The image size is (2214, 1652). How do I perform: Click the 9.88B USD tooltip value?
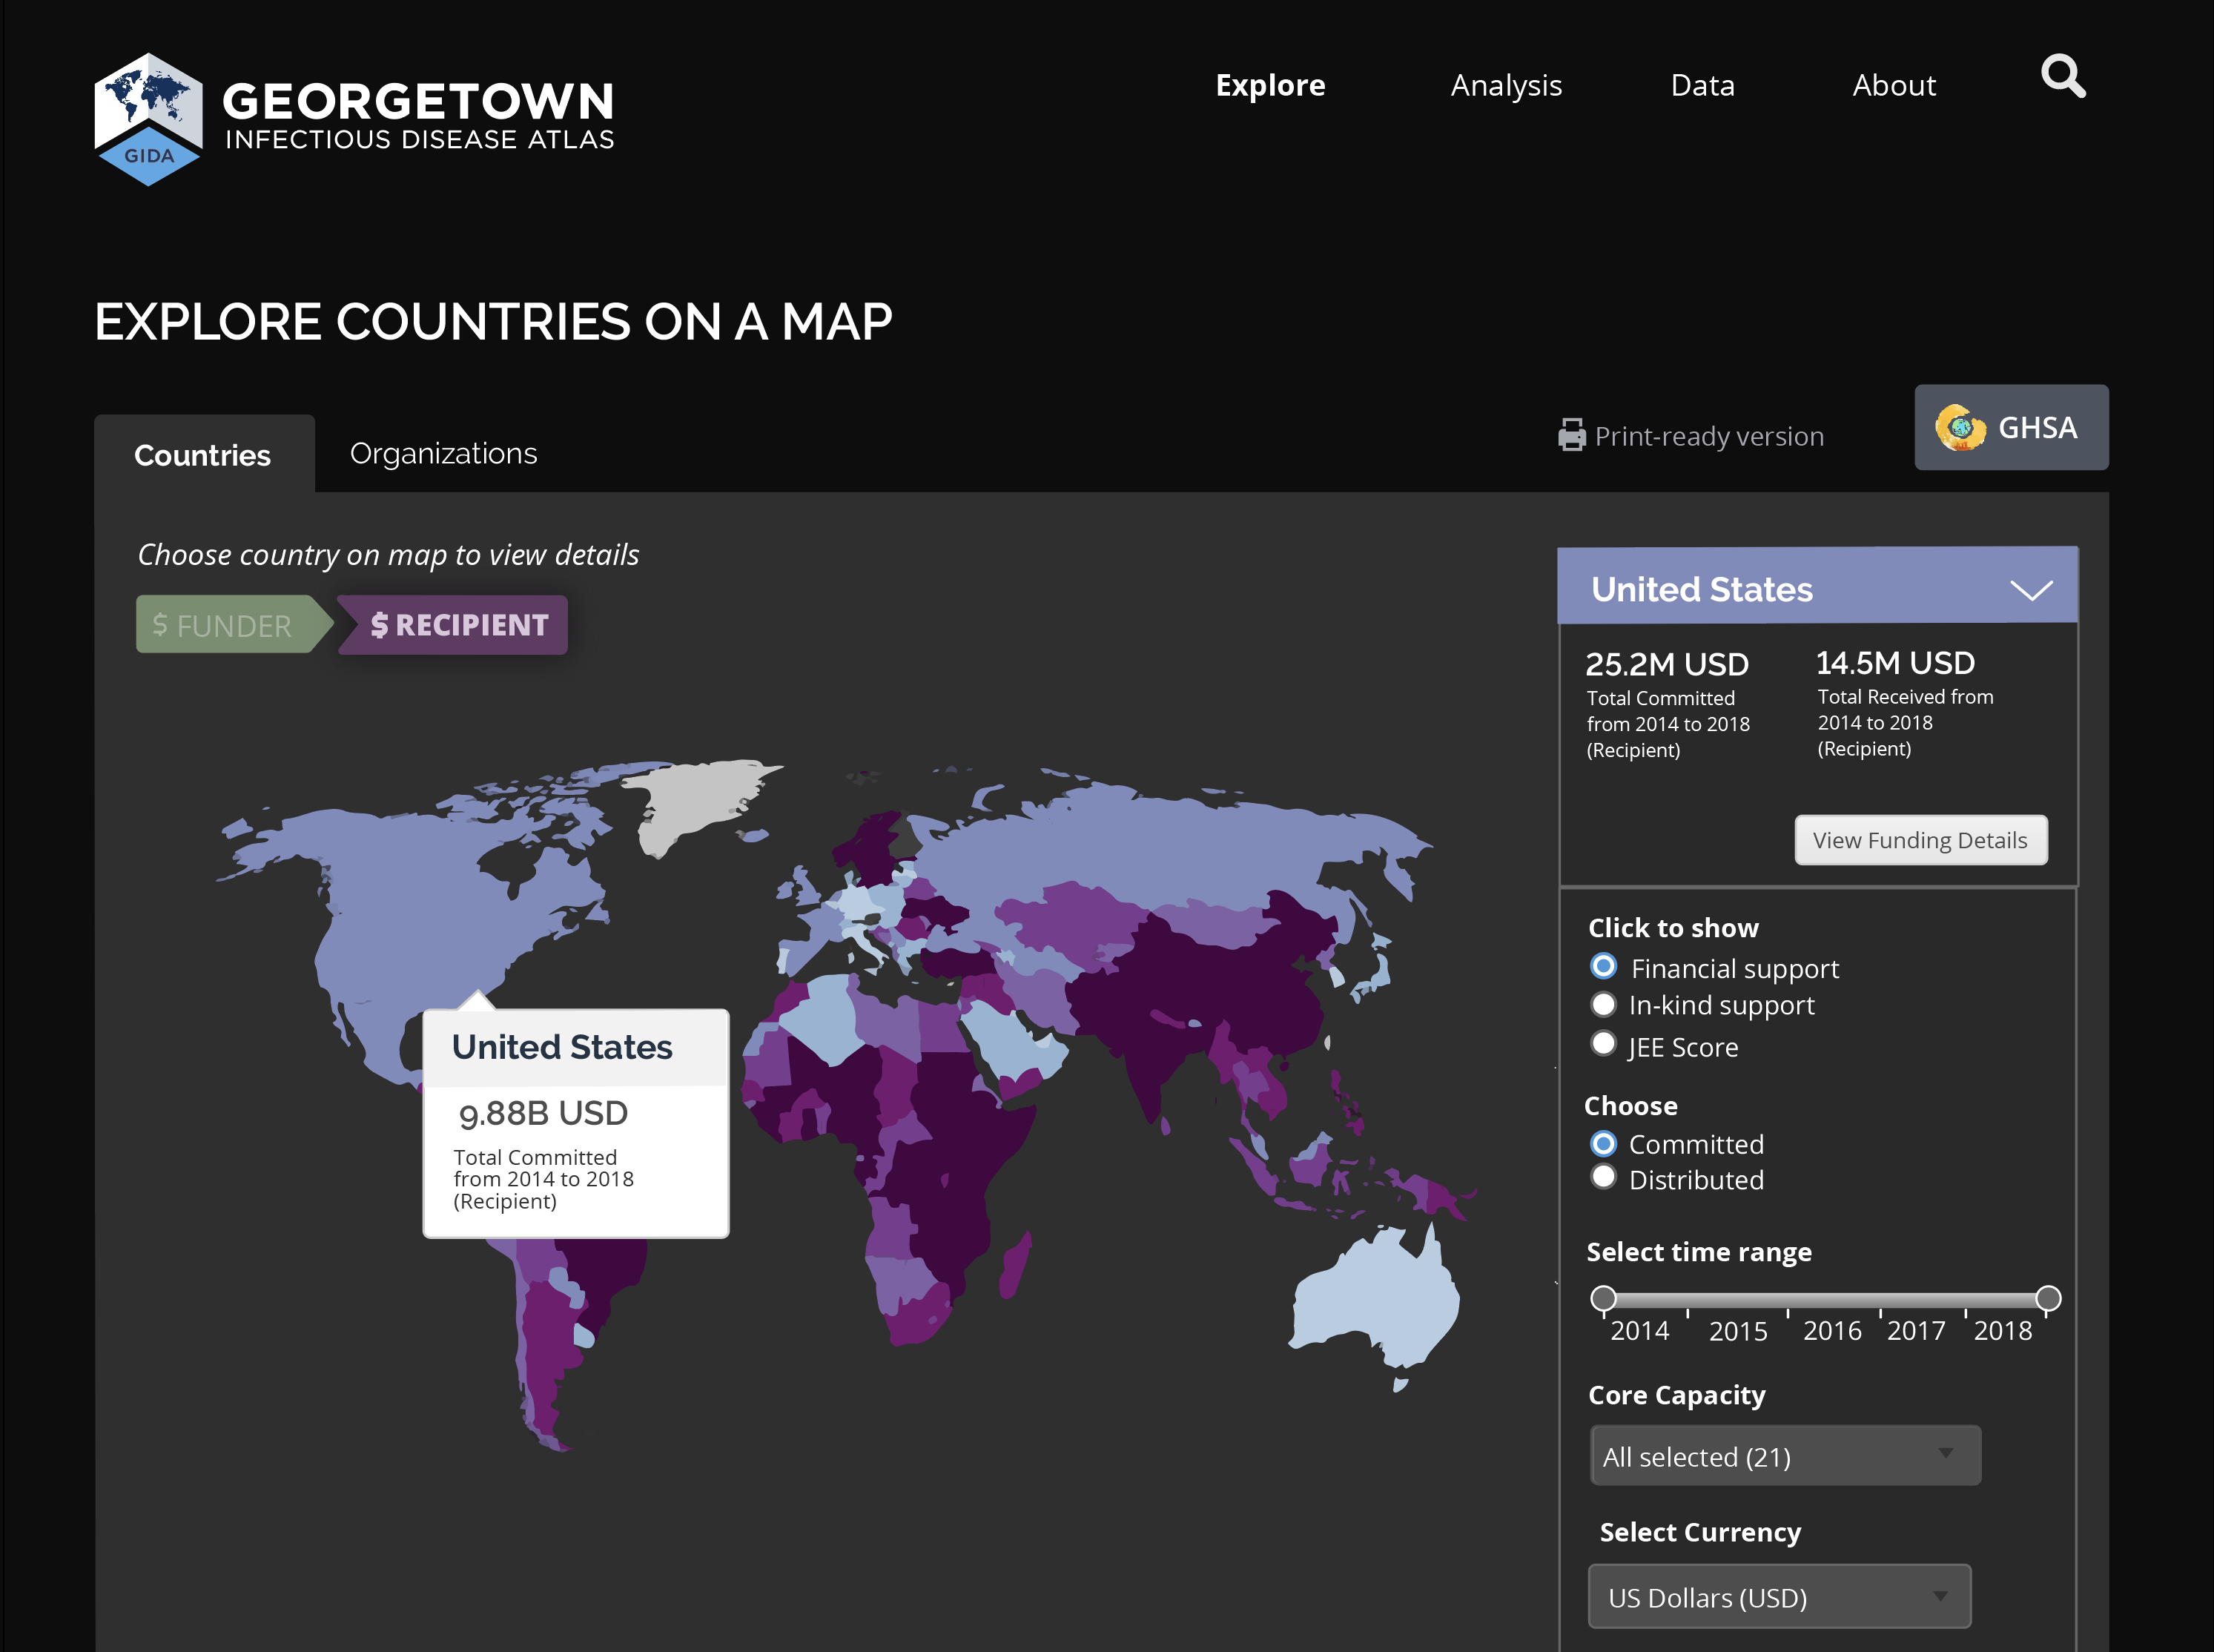(x=543, y=1113)
